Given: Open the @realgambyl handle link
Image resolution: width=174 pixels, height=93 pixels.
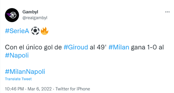Looking at the screenshot, I should (x=35, y=18).
